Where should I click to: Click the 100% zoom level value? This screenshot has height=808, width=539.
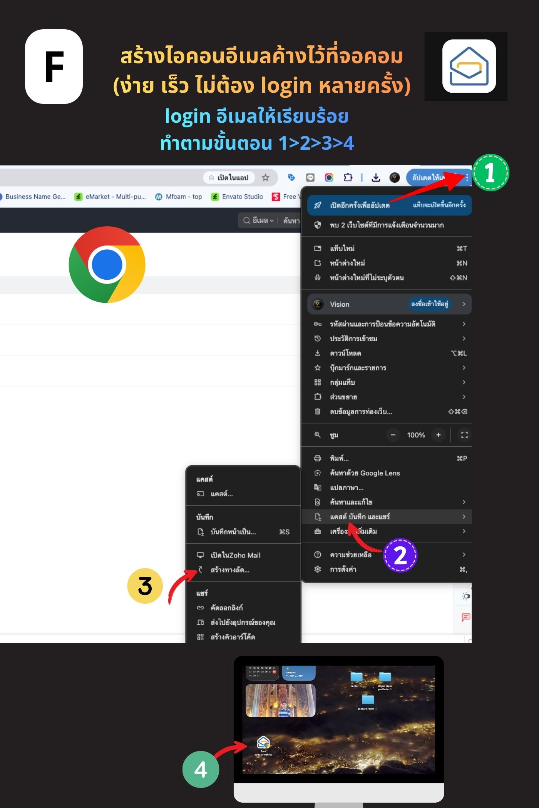pyautogui.click(x=416, y=435)
